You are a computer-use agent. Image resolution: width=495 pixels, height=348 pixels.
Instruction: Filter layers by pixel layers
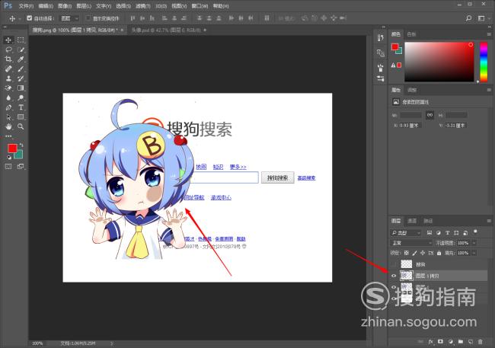point(429,233)
